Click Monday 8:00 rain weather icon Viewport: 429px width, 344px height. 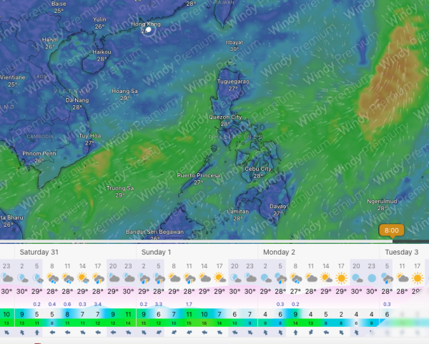click(296, 277)
